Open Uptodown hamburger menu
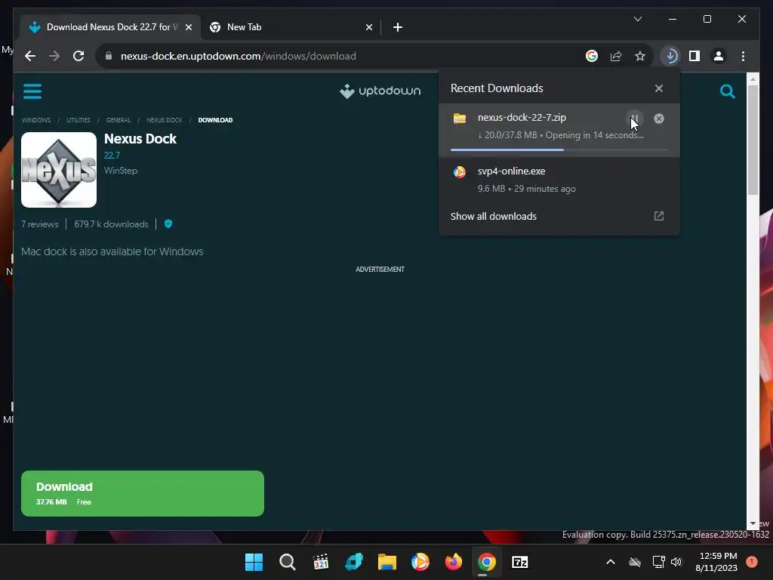773x580 pixels. [x=32, y=91]
